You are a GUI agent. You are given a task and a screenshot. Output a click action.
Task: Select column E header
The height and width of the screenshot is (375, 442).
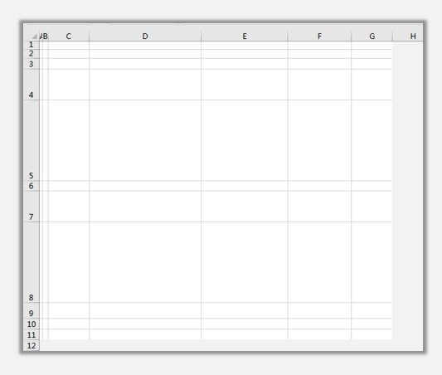tap(245, 37)
